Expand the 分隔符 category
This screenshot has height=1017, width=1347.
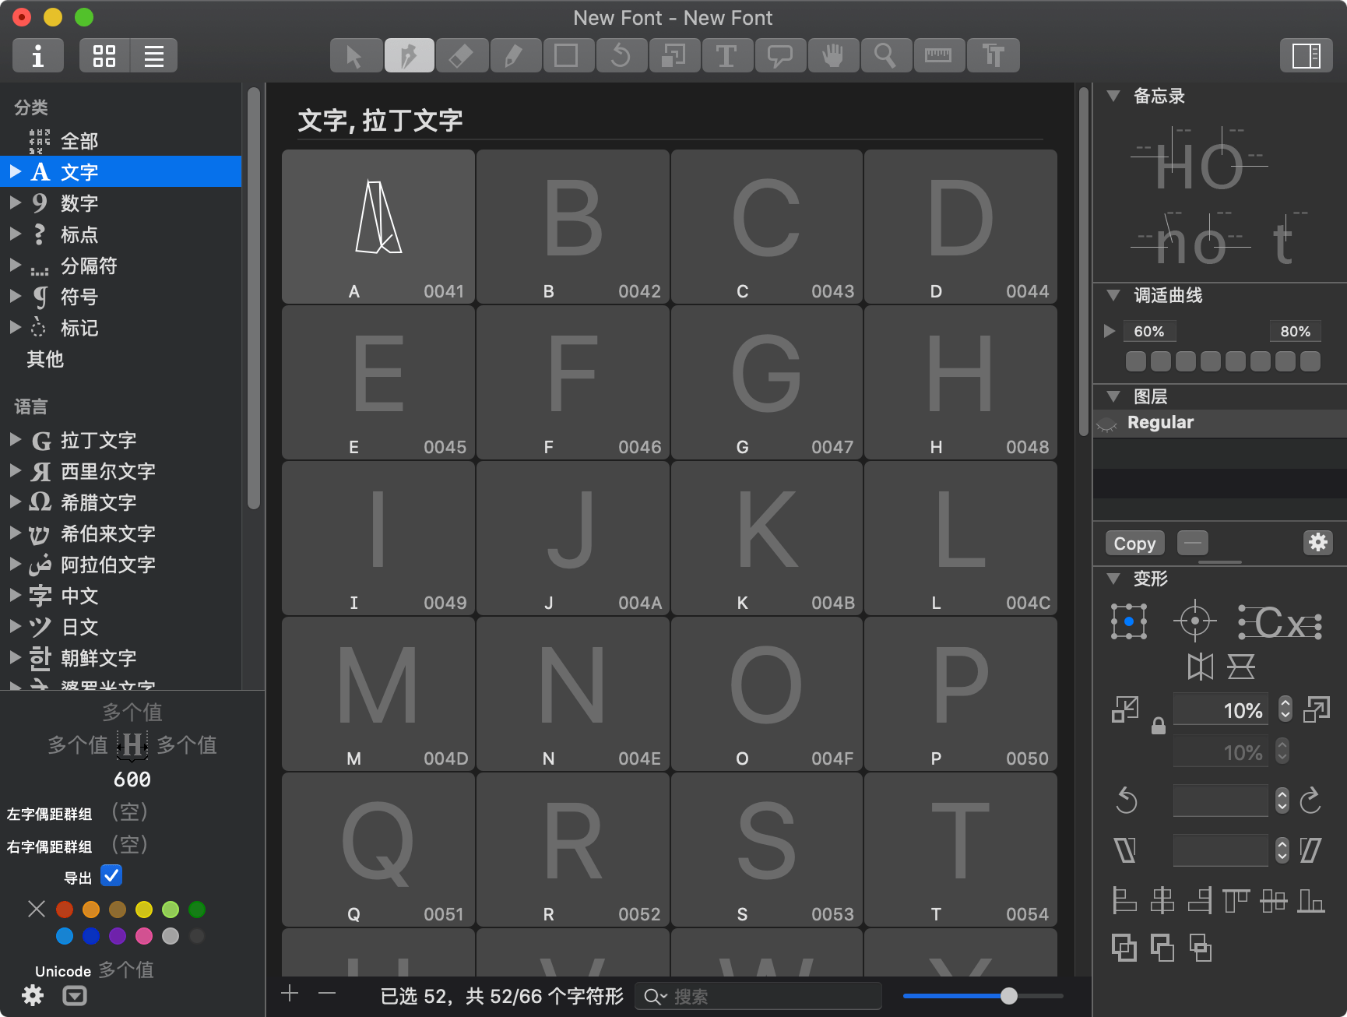point(16,265)
